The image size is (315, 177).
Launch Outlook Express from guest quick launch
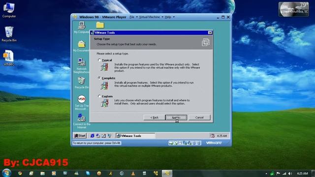click(x=98, y=136)
